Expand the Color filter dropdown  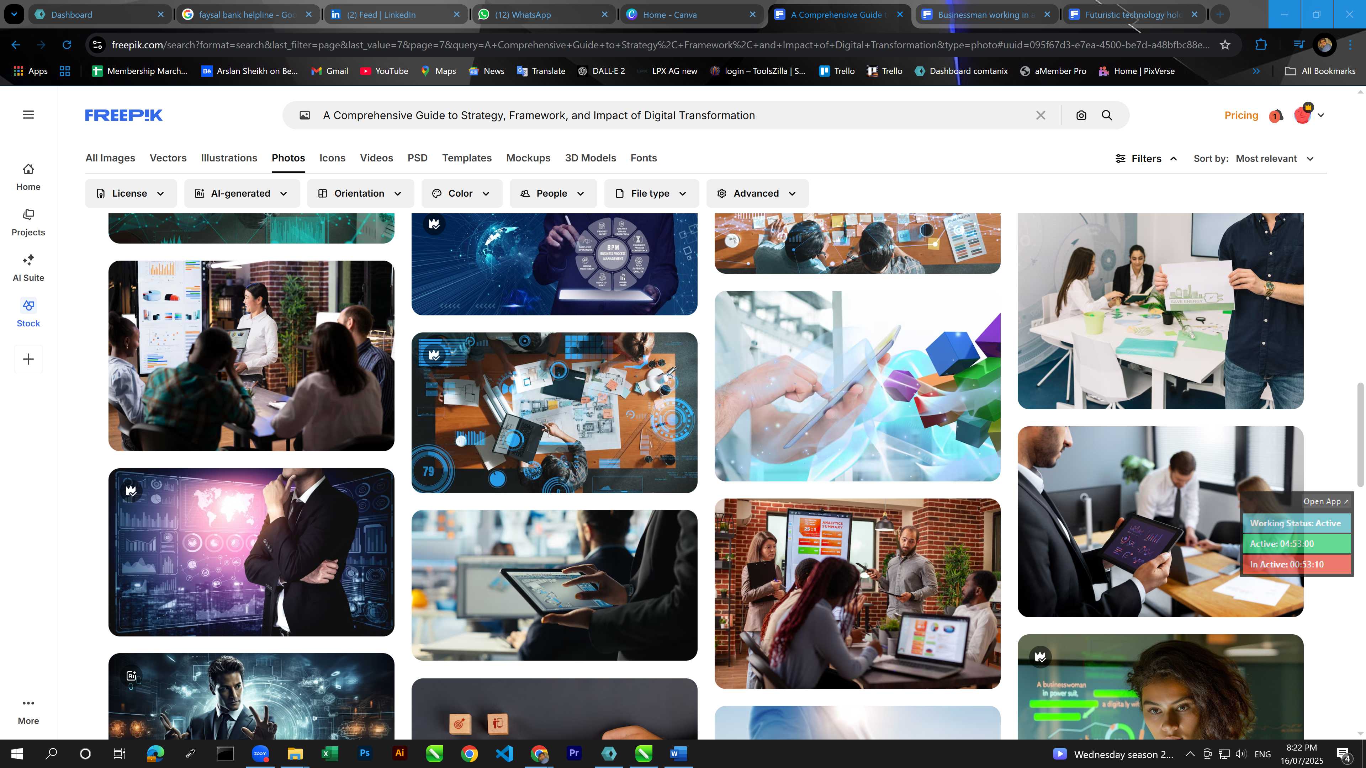click(461, 193)
